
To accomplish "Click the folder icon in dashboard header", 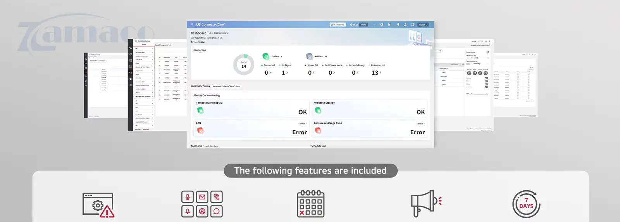I will click(389, 24).
